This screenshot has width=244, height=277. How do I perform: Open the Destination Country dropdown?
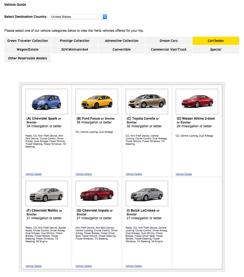[78, 17]
